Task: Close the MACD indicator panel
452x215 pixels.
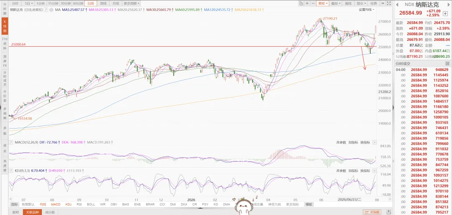Action: pos(375,142)
